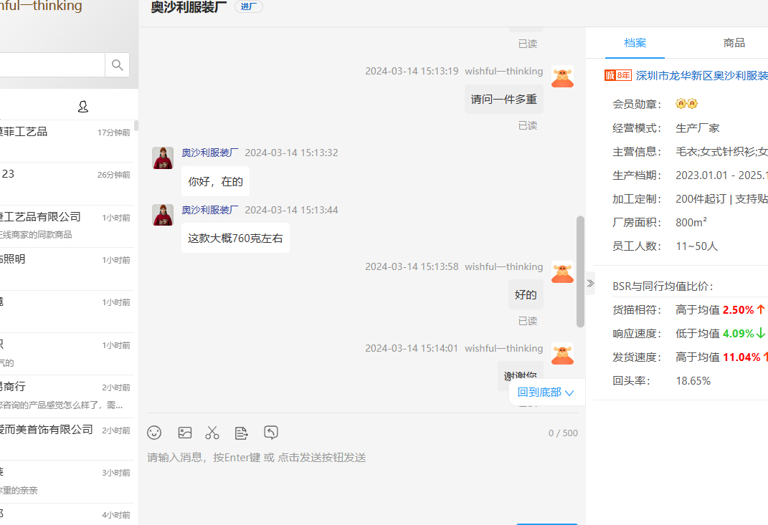This screenshot has height=525, width=768.
Task: Open the quick phrases document icon
Action: (x=242, y=433)
